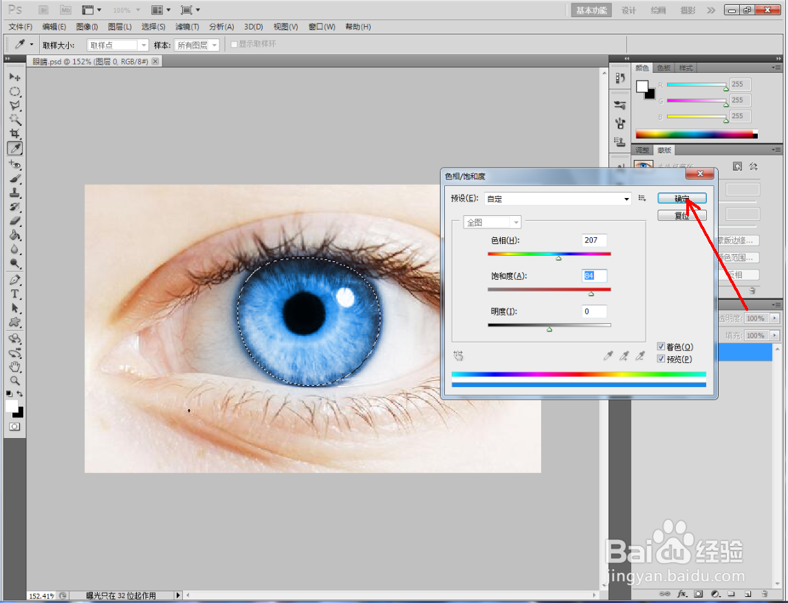The height and width of the screenshot is (603, 788).
Task: Add layer mask from Layers panel
Action: coord(698,593)
